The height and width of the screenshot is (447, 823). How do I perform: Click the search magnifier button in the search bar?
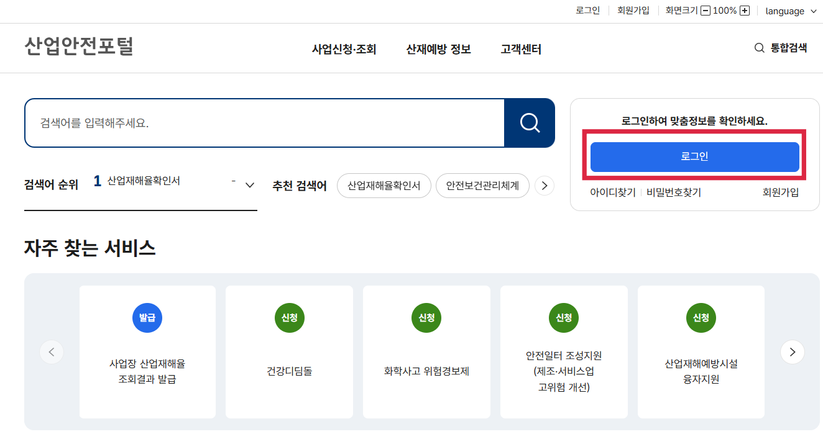tap(529, 122)
